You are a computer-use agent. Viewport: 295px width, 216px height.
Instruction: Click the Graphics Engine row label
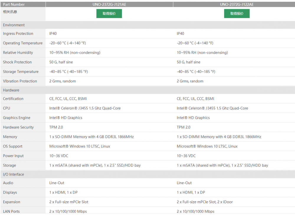pyautogui.click(x=17, y=118)
